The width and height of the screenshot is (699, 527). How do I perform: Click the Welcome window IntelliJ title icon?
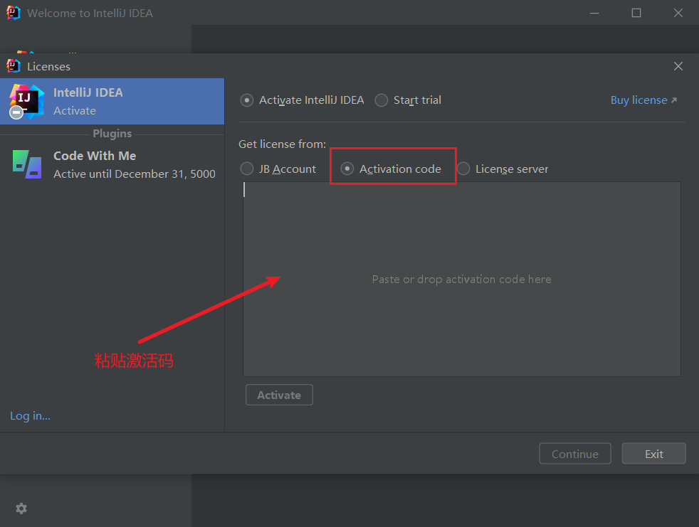pyautogui.click(x=14, y=13)
